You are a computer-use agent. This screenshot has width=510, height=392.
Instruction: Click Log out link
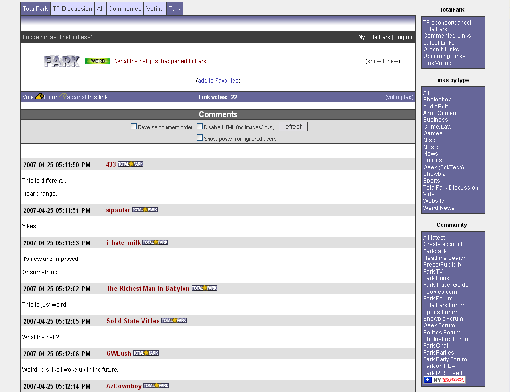tap(404, 37)
